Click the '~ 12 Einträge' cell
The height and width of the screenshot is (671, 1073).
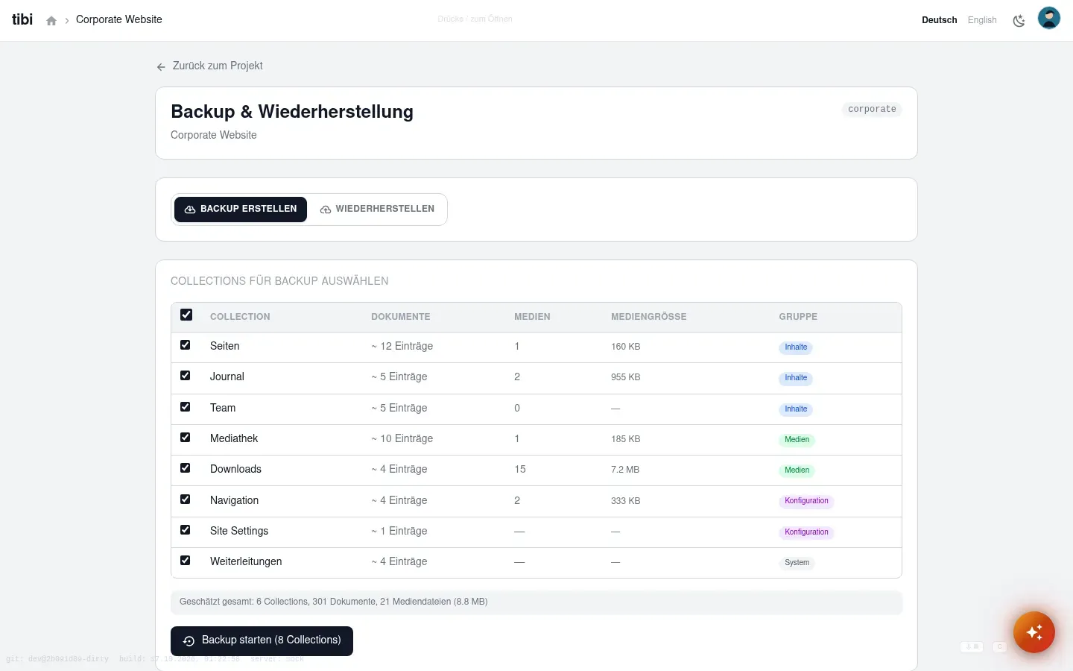pyautogui.click(x=402, y=346)
